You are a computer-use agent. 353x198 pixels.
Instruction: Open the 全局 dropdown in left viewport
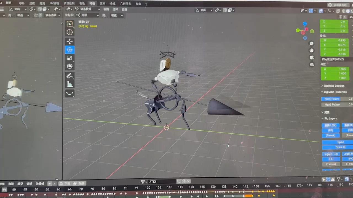[x=18, y=9]
